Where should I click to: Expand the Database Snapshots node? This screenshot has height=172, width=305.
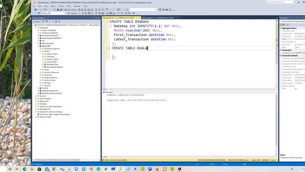coord(38,33)
